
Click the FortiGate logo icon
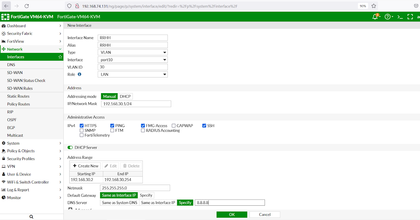pyautogui.click(x=5, y=17)
